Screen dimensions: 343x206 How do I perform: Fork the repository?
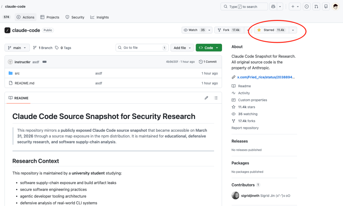point(229,30)
